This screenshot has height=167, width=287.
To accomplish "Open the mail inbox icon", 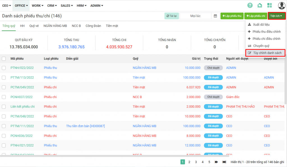I will tap(260, 5).
